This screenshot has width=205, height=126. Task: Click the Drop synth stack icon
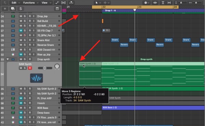[x=13, y=59]
